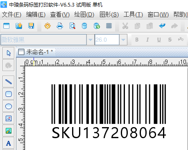Select the bitmap picture insert tool
Screen dimensions: 188x150
tap(9, 131)
